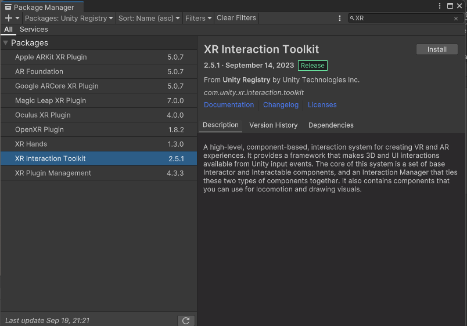Viewport: 467px width, 326px height.
Task: Clear the XR search text
Action: 456,19
